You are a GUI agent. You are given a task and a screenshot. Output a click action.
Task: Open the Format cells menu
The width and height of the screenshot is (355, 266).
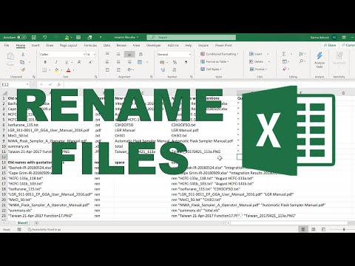click(258, 69)
